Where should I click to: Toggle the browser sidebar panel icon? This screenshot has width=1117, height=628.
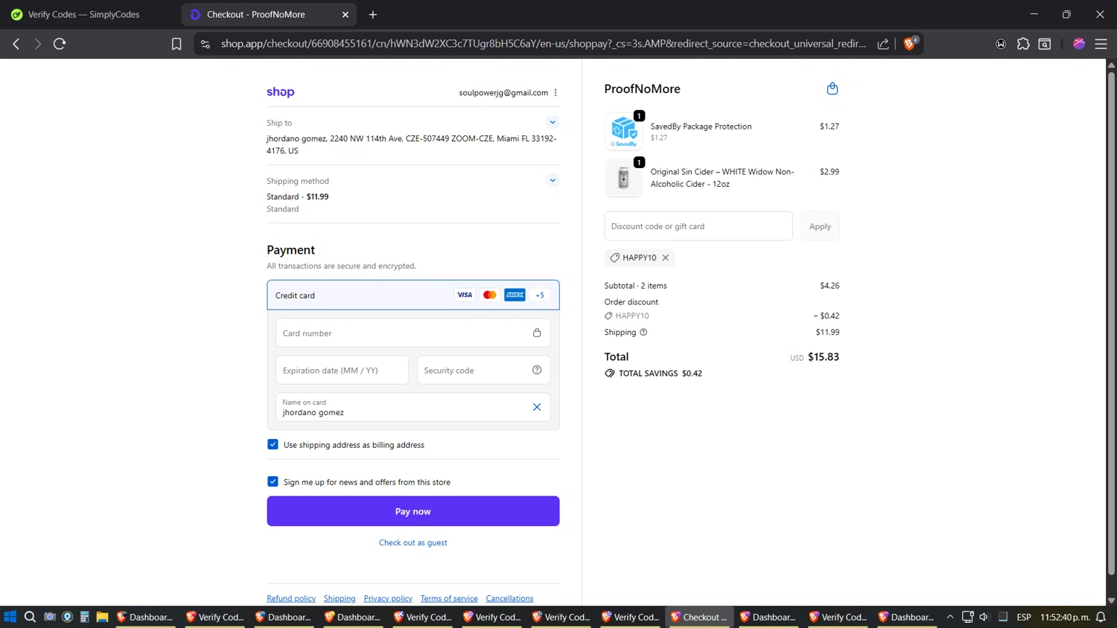point(1045,44)
